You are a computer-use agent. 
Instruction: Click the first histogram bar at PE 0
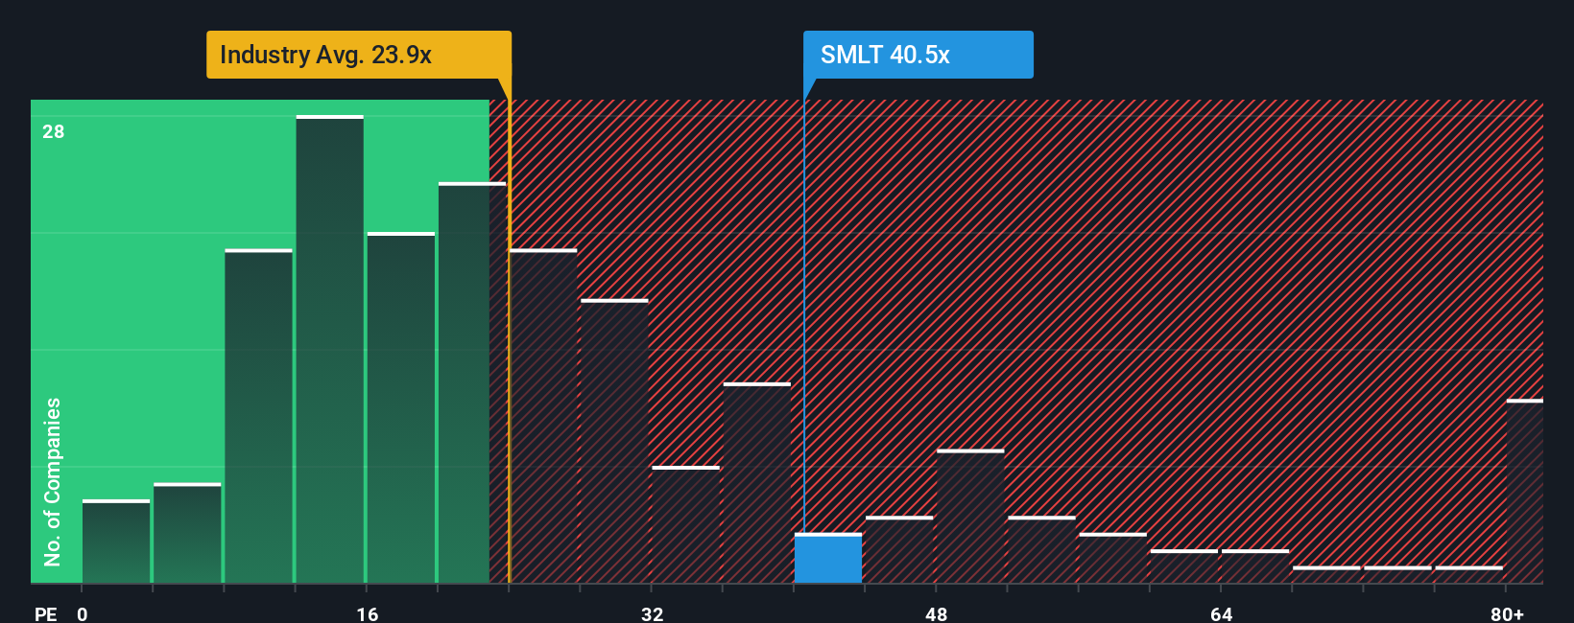pos(116,542)
